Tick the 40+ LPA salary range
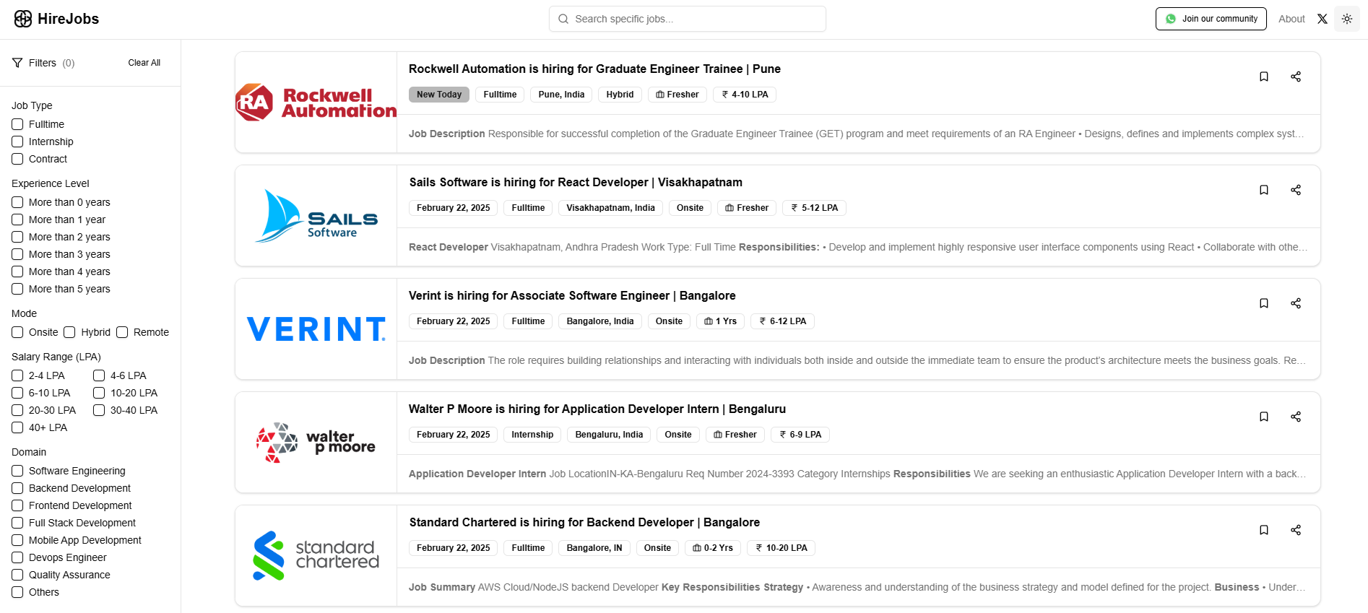This screenshot has width=1368, height=613. click(x=17, y=427)
